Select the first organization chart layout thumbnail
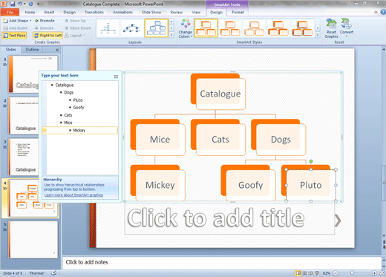Screen dimensions: 386x277 tap(108, 28)
